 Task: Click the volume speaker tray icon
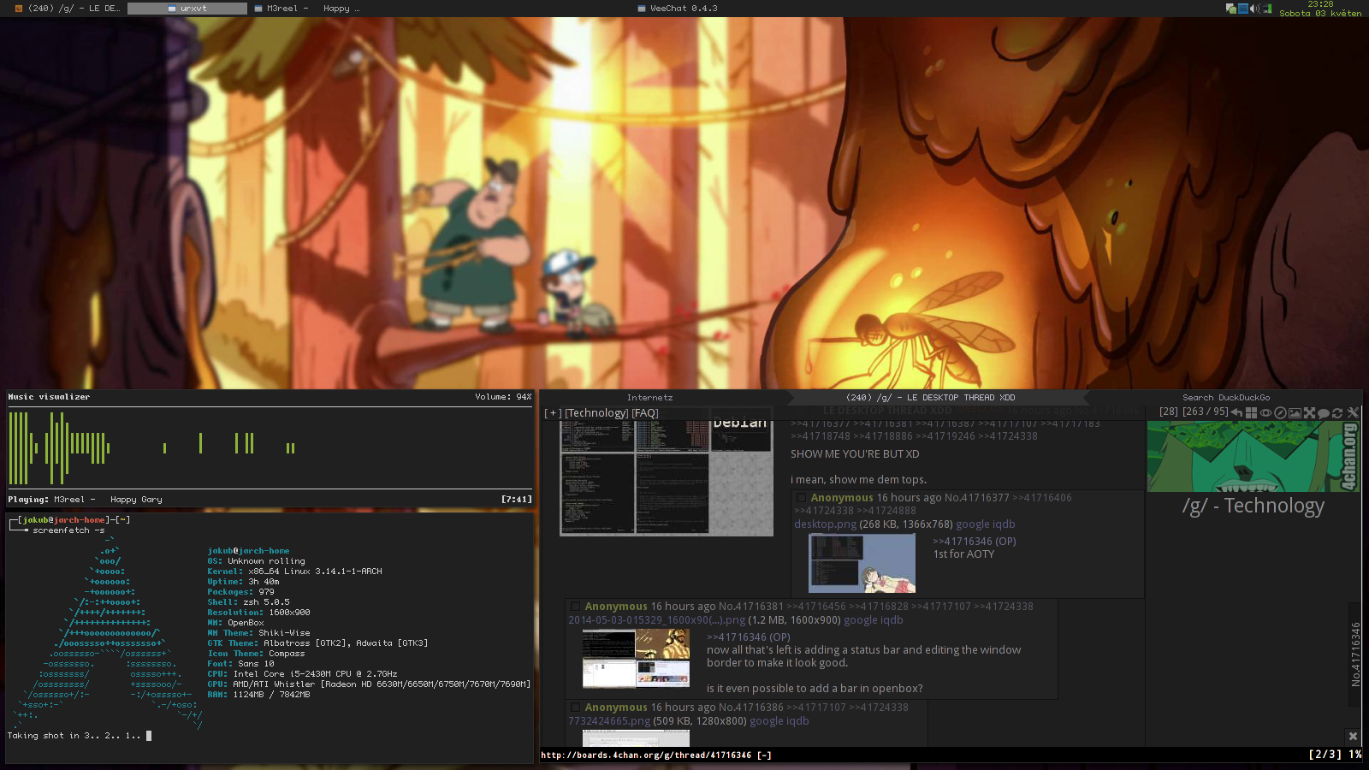(1254, 9)
